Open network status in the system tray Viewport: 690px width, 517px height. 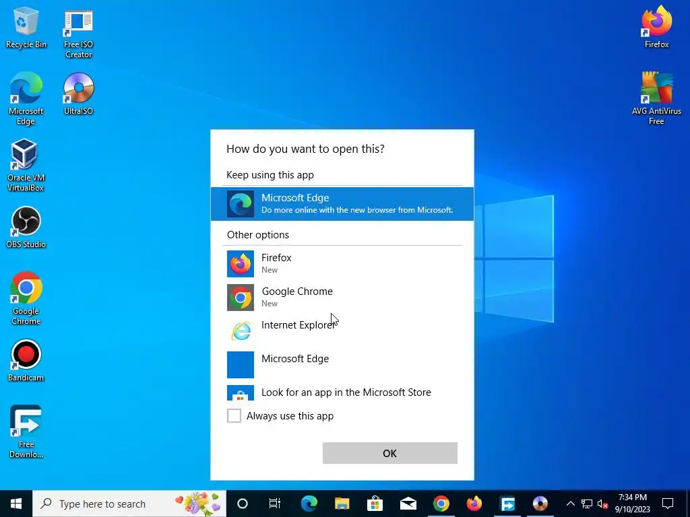(x=587, y=504)
